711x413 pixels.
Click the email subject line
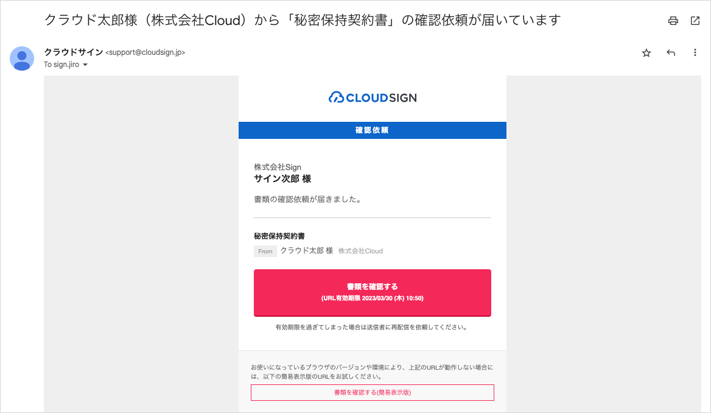click(303, 20)
